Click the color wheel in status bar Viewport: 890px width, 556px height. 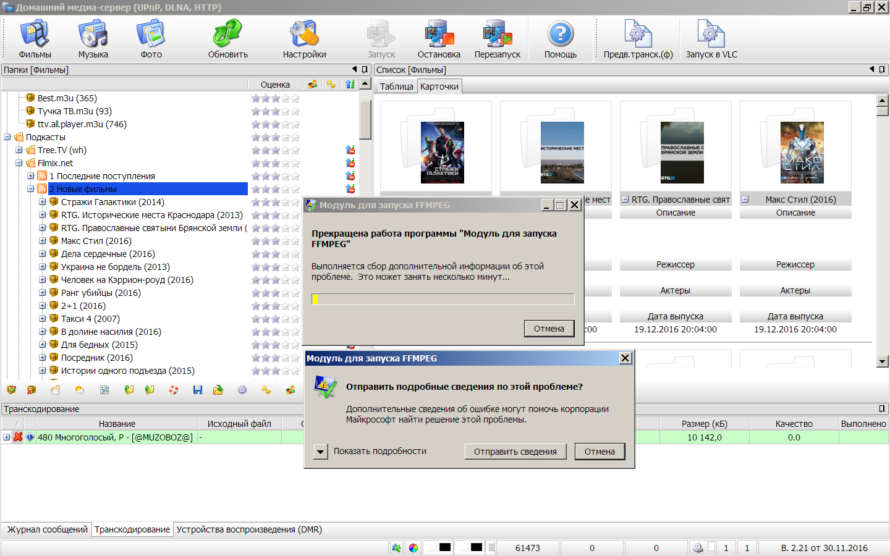pos(413,548)
